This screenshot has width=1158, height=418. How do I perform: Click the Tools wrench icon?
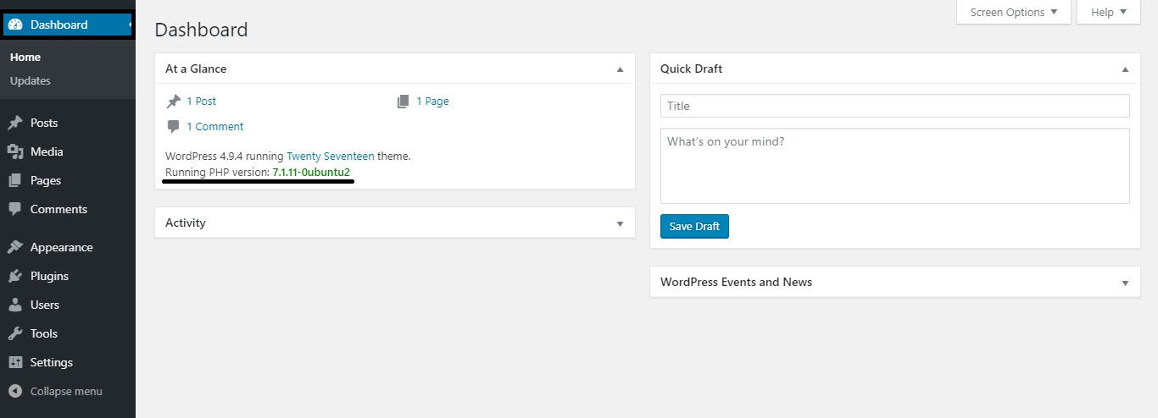coord(14,333)
